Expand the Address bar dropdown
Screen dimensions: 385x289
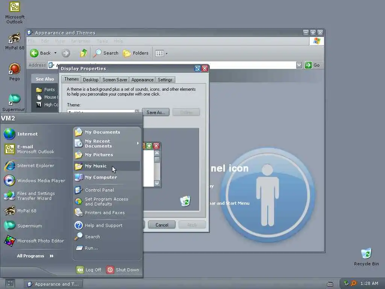(x=299, y=65)
